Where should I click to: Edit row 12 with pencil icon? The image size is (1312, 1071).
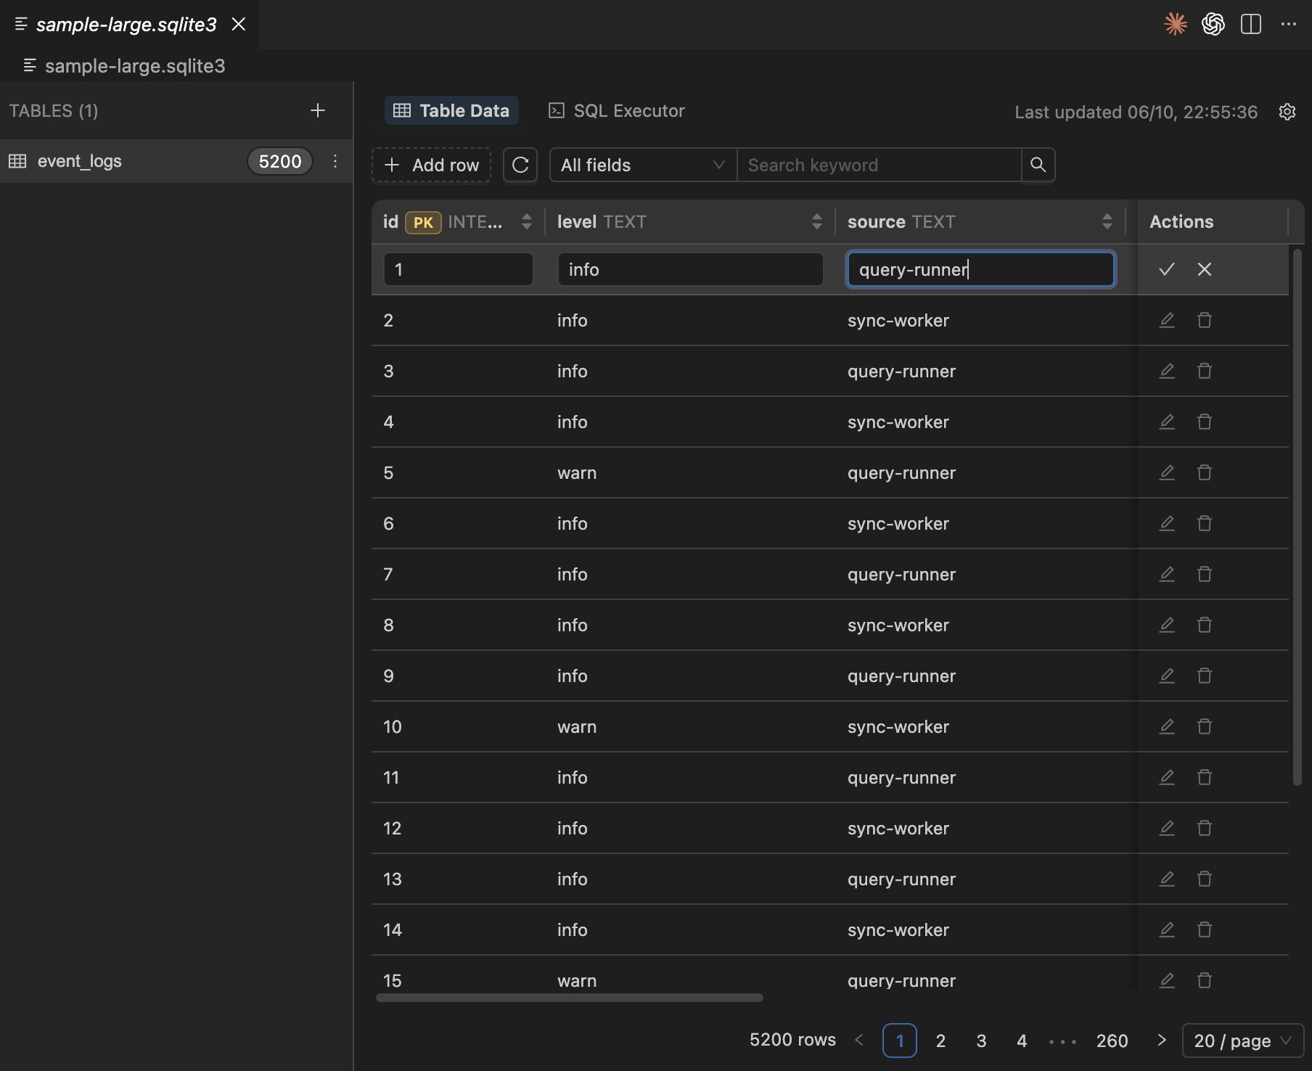pos(1167,828)
